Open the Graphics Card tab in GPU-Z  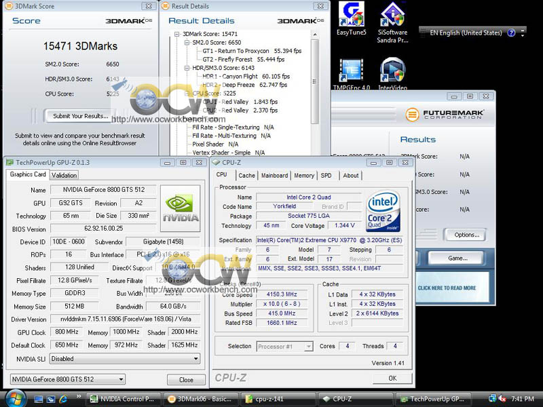pos(28,174)
